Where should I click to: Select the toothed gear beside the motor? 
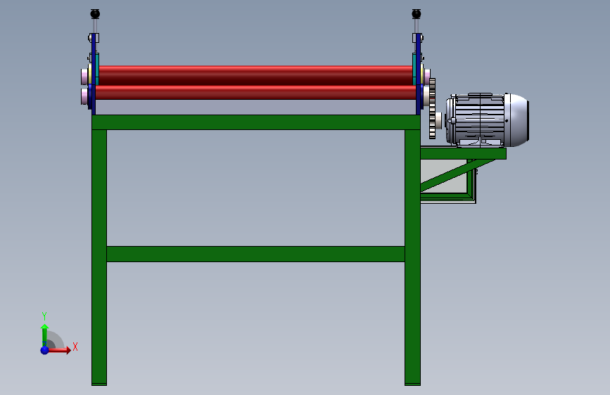(432, 108)
